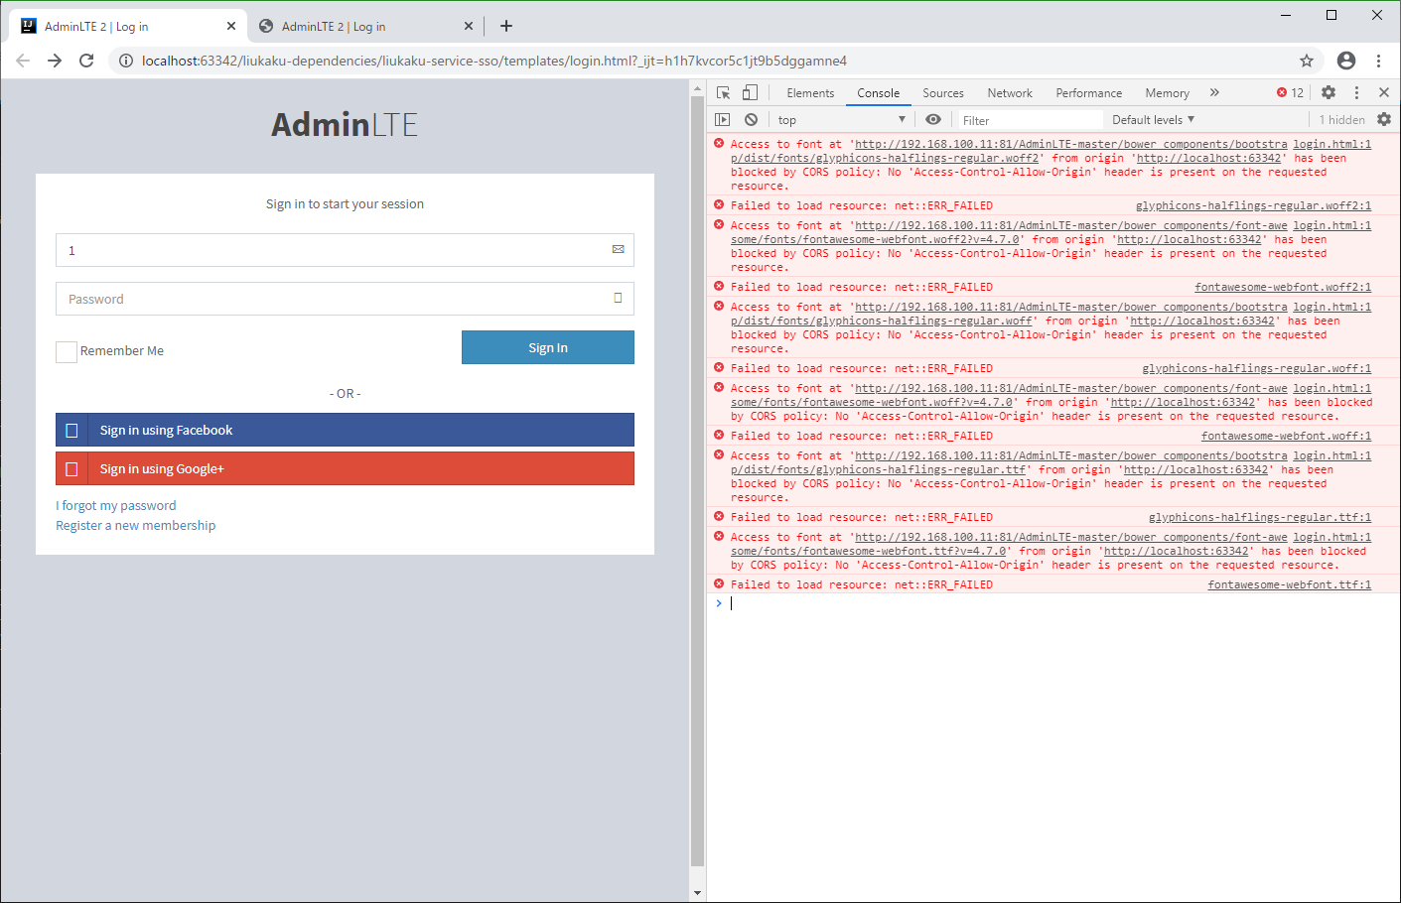Image resolution: width=1401 pixels, height=903 pixels.
Task: Close the DevTools panel
Action: [1384, 92]
